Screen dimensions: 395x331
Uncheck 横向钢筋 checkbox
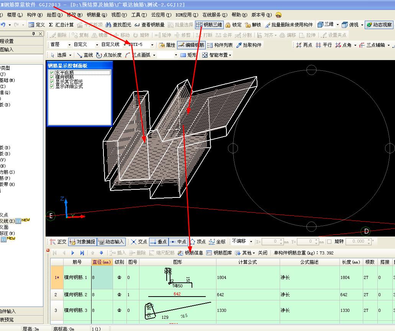[52, 77]
